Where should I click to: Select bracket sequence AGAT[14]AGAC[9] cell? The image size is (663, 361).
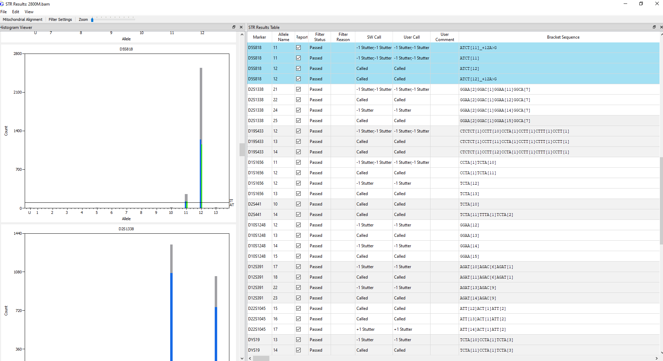point(559,298)
